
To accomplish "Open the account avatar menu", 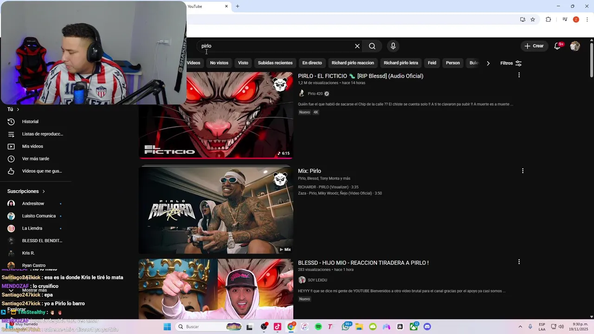I will (x=575, y=46).
